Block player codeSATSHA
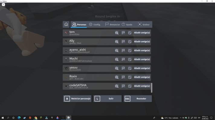The image size is (215, 120). 130,86
